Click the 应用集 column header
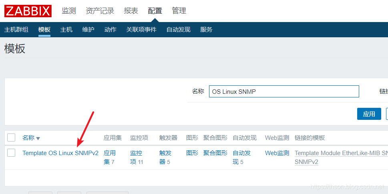This screenshot has height=194, width=388. pyautogui.click(x=113, y=138)
